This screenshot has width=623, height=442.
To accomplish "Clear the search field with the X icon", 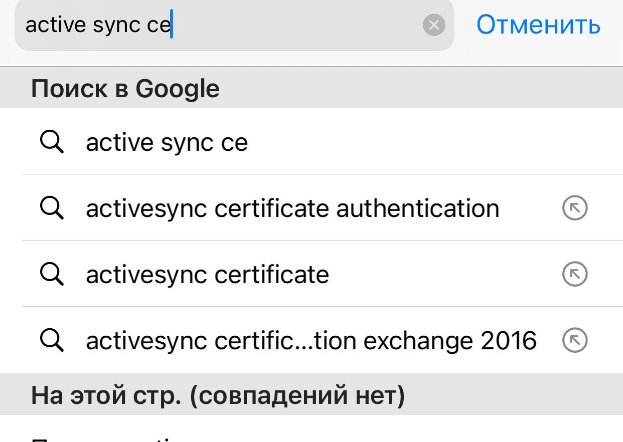I will tap(434, 25).
